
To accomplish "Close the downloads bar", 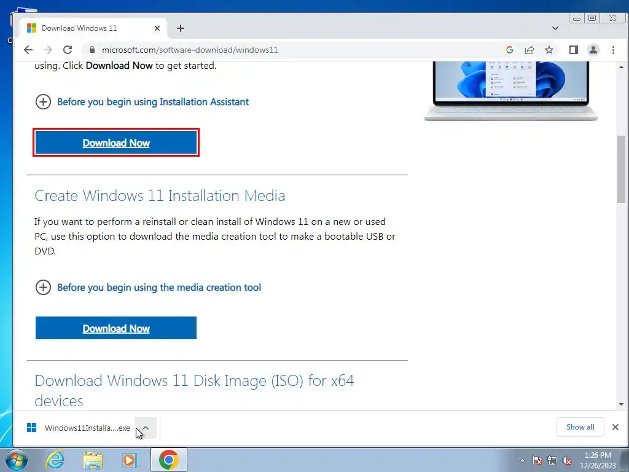I will click(615, 427).
